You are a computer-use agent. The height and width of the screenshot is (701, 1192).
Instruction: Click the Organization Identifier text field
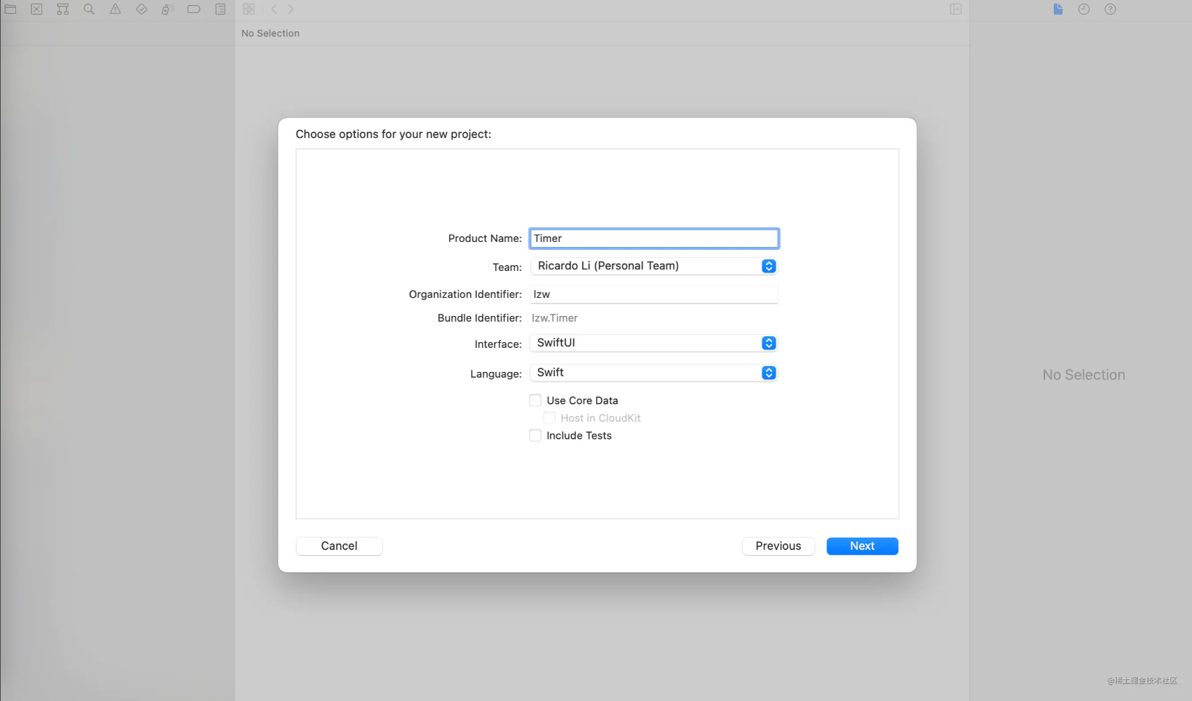tap(653, 294)
